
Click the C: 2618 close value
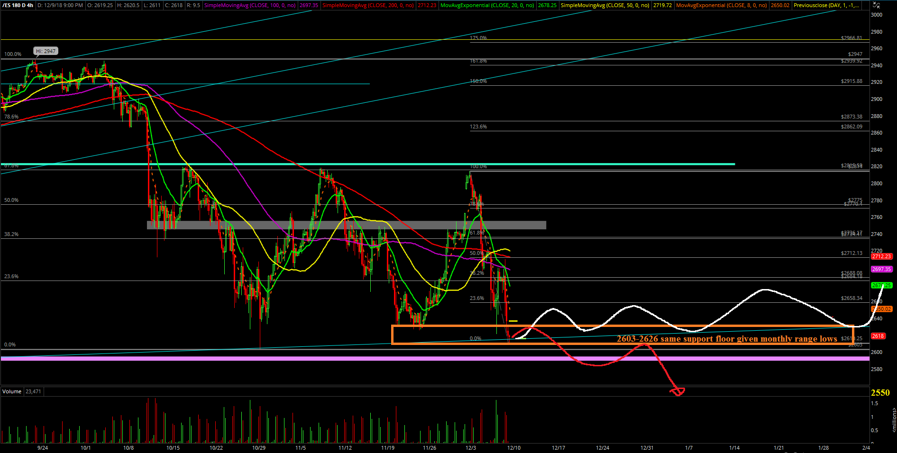tap(174, 5)
